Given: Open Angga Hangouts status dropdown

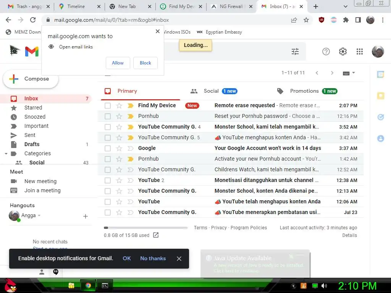Looking at the screenshot, I should pyautogui.click(x=39, y=216).
